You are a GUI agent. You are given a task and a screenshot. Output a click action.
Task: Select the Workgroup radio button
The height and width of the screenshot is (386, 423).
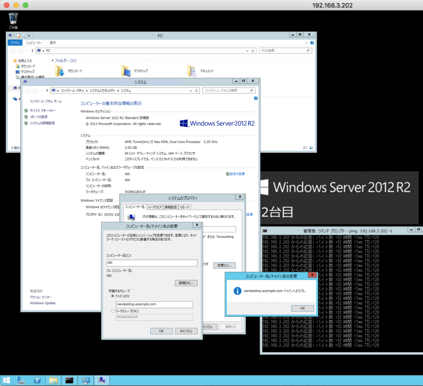click(x=112, y=311)
